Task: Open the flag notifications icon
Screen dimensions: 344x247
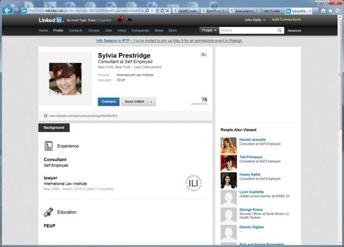Action: pyautogui.click(x=130, y=20)
